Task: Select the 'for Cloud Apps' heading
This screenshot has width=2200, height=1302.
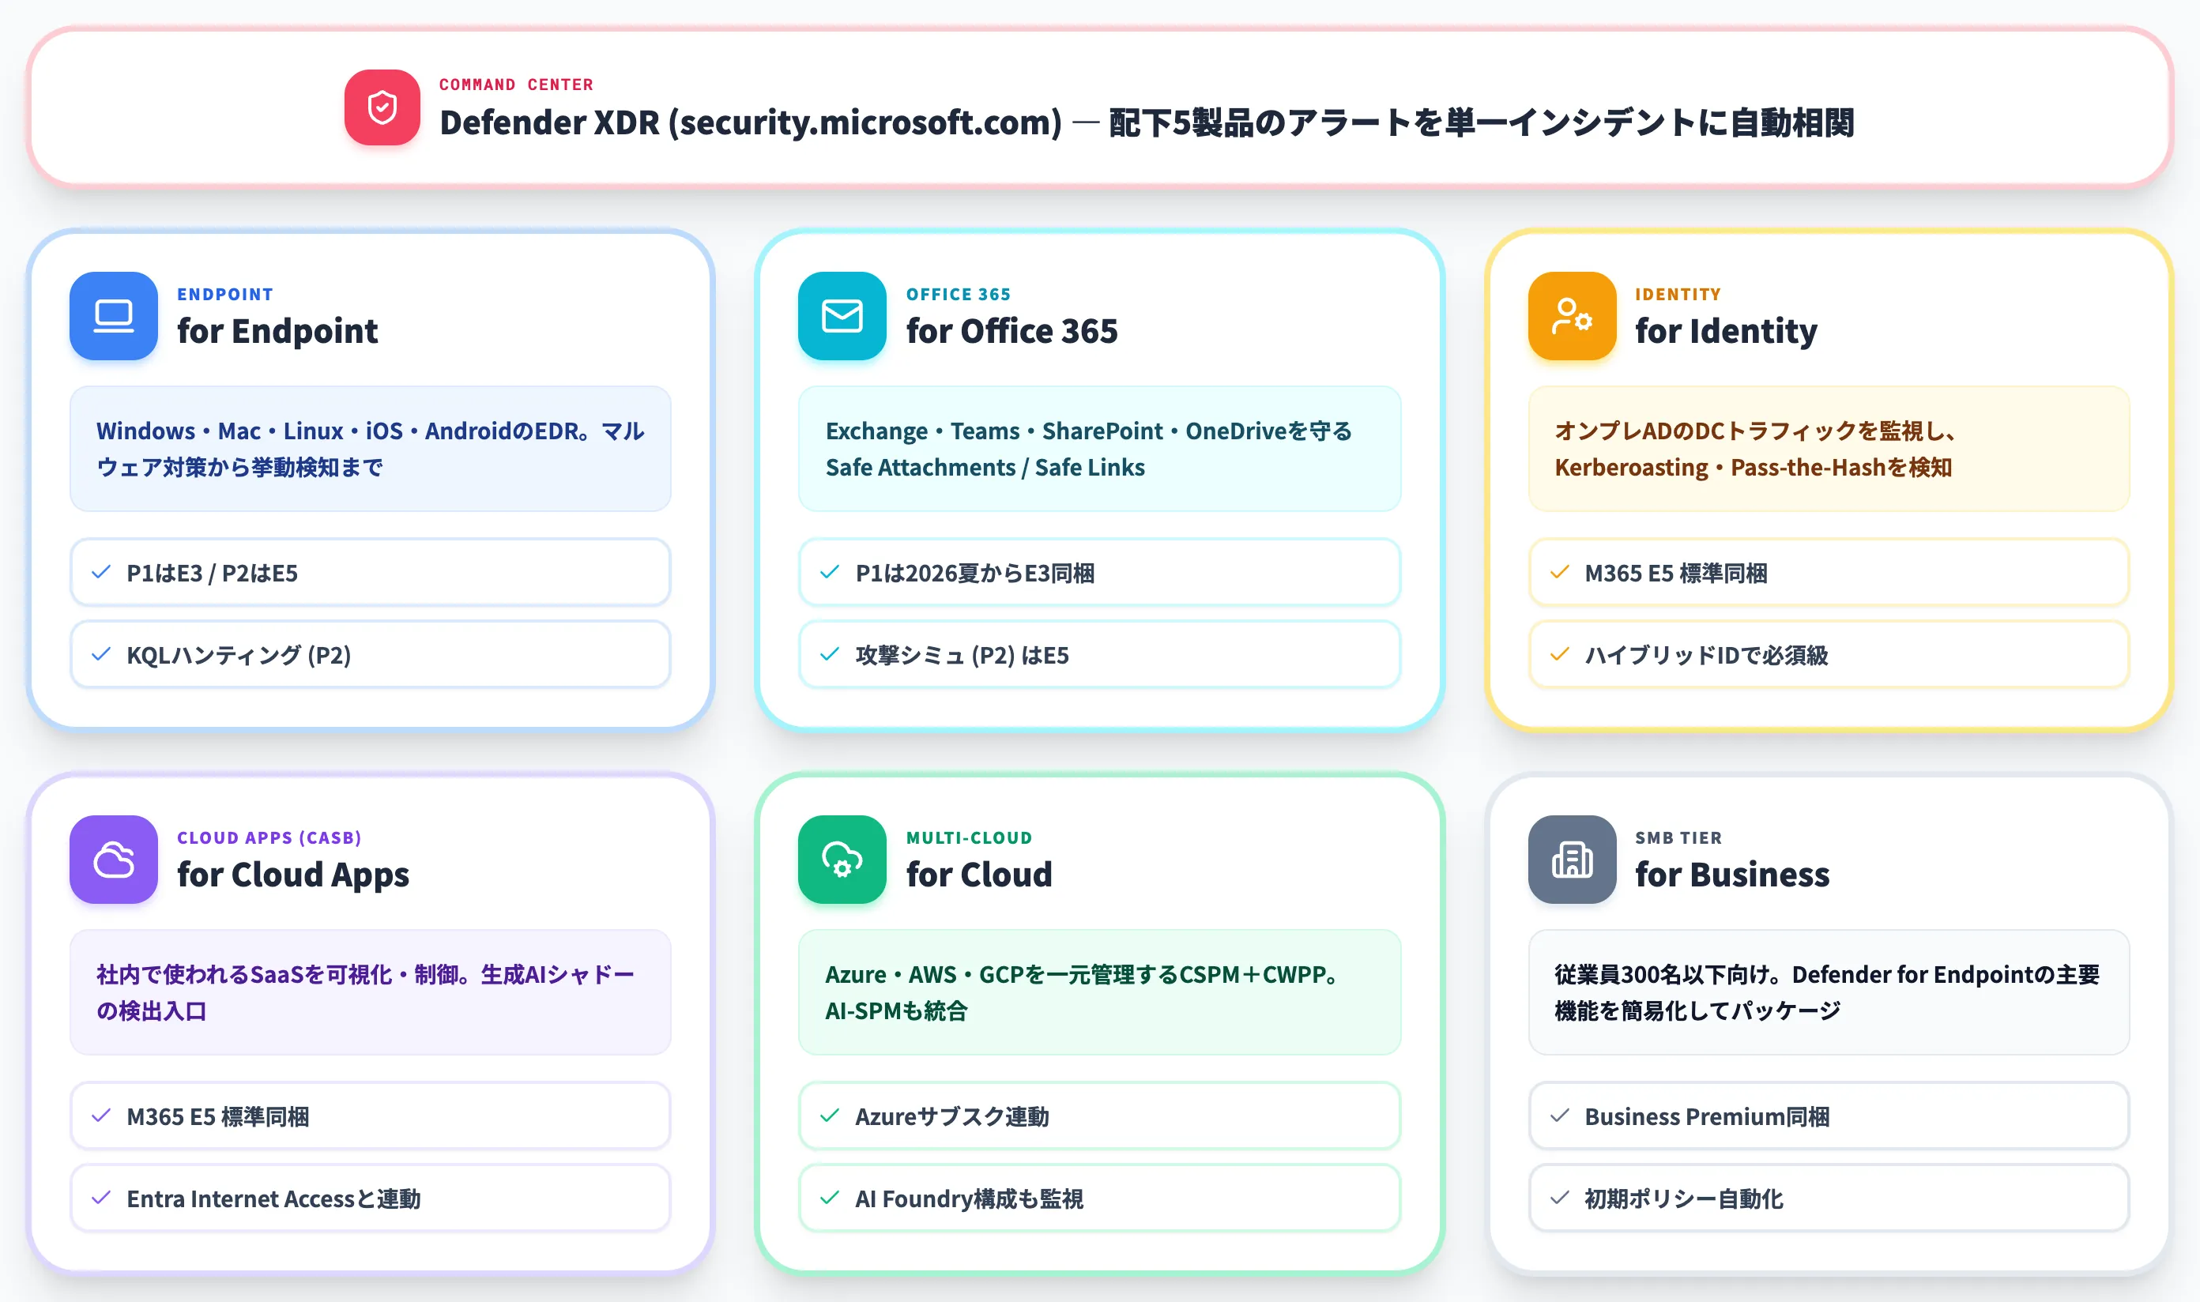Action: [293, 875]
